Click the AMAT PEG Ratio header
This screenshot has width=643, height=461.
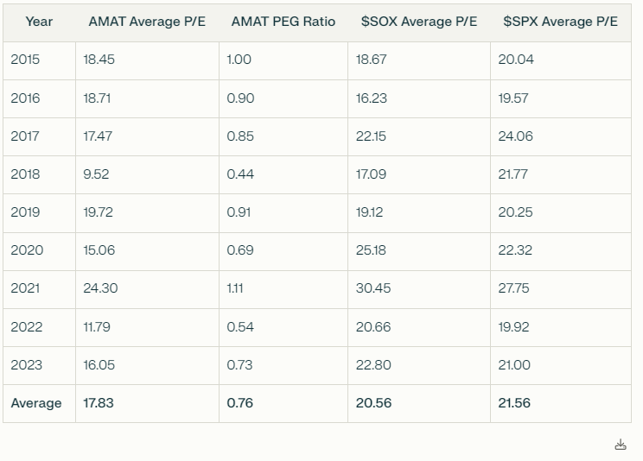click(x=283, y=22)
